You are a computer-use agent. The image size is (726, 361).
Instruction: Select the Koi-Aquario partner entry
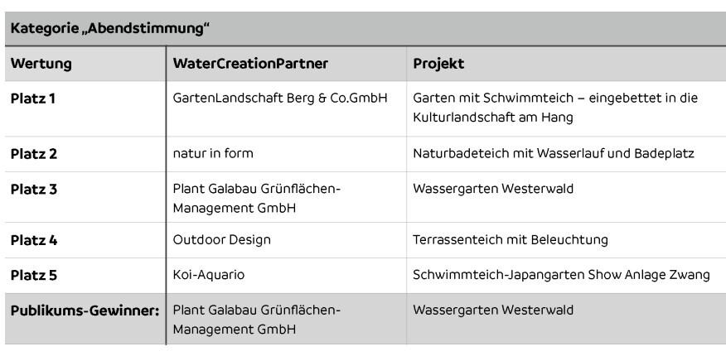[208, 275]
